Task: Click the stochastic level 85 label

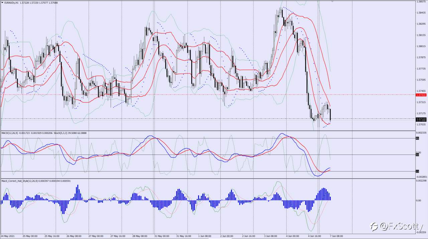Action: pos(417,138)
